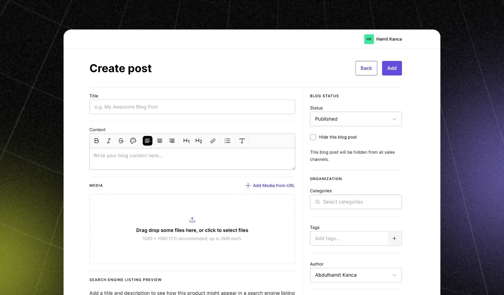The height and width of the screenshot is (295, 504).
Task: Click the upload icon in media dropzone
Action: pos(192,220)
